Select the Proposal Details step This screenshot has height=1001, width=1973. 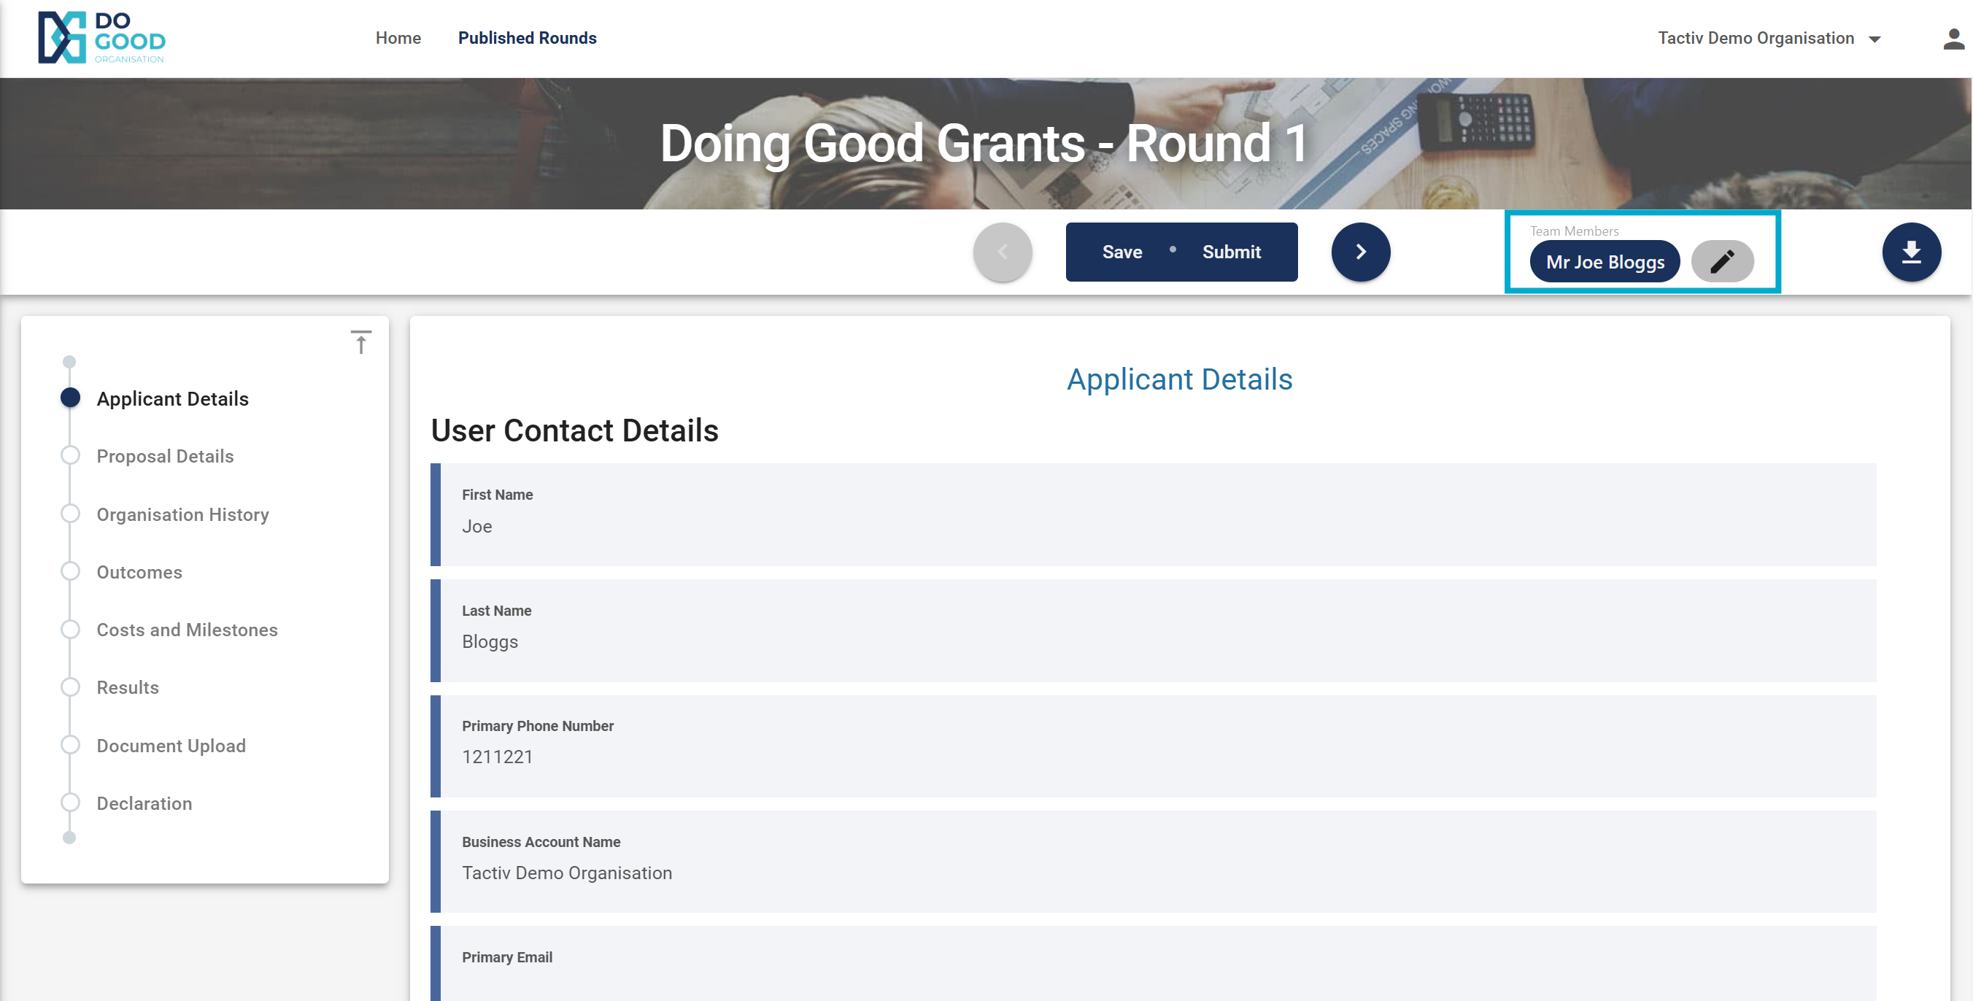(165, 456)
